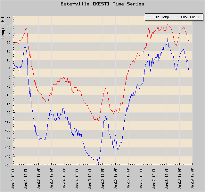Click the y-axis value 5
The image size is (205, 192).
pos(9,69)
